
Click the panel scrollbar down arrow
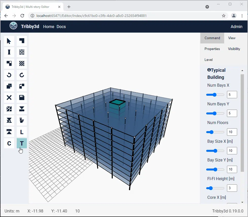tap(242, 202)
